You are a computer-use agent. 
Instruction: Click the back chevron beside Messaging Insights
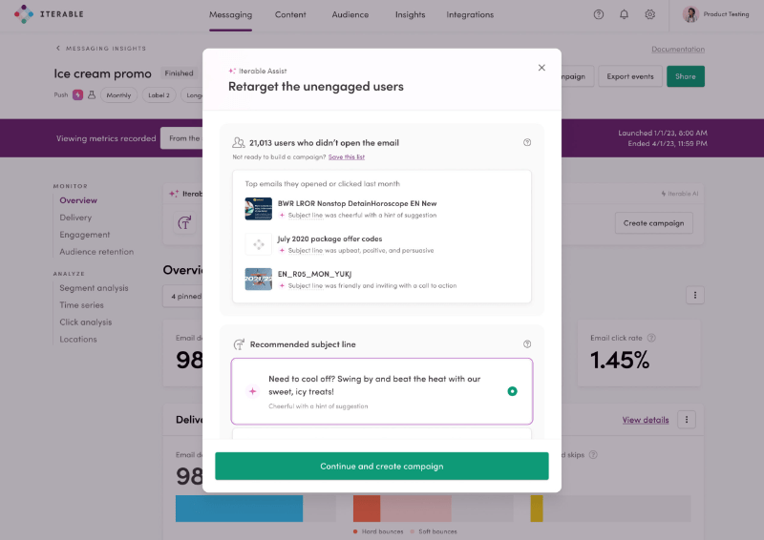tap(58, 48)
